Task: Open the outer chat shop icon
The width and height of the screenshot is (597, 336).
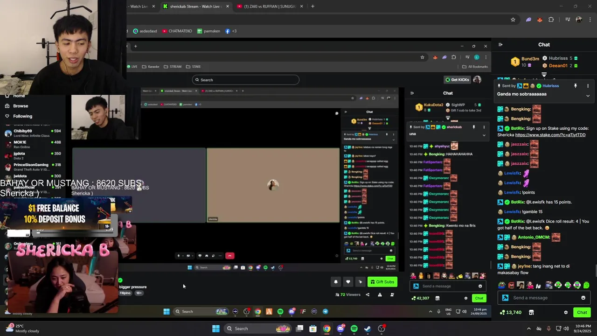Action: tap(531, 312)
